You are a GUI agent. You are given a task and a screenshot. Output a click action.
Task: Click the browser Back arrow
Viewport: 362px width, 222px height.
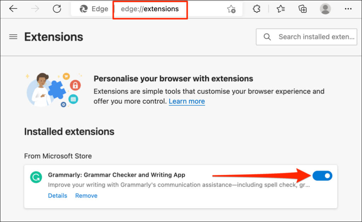[13, 9]
